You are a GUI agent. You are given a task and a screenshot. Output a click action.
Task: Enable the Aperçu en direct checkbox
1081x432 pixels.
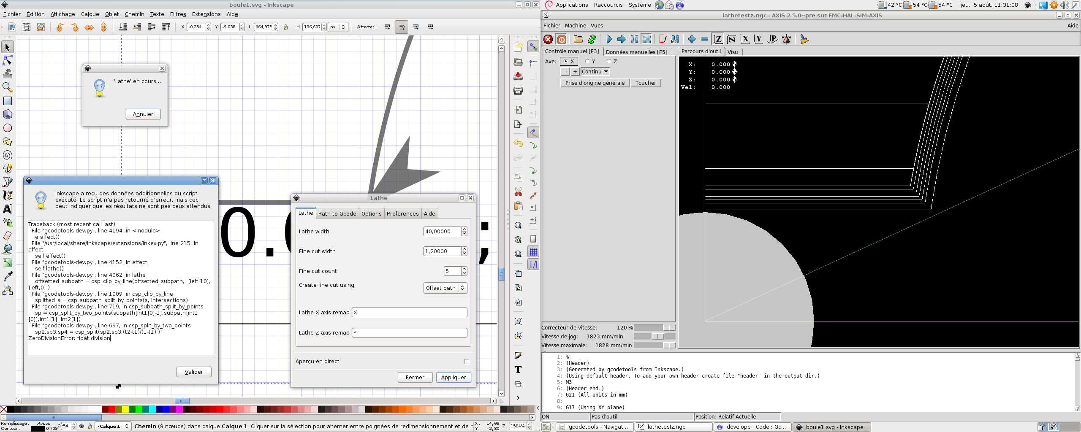point(466,362)
